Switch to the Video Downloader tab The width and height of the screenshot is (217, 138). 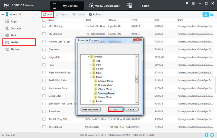[104, 6]
